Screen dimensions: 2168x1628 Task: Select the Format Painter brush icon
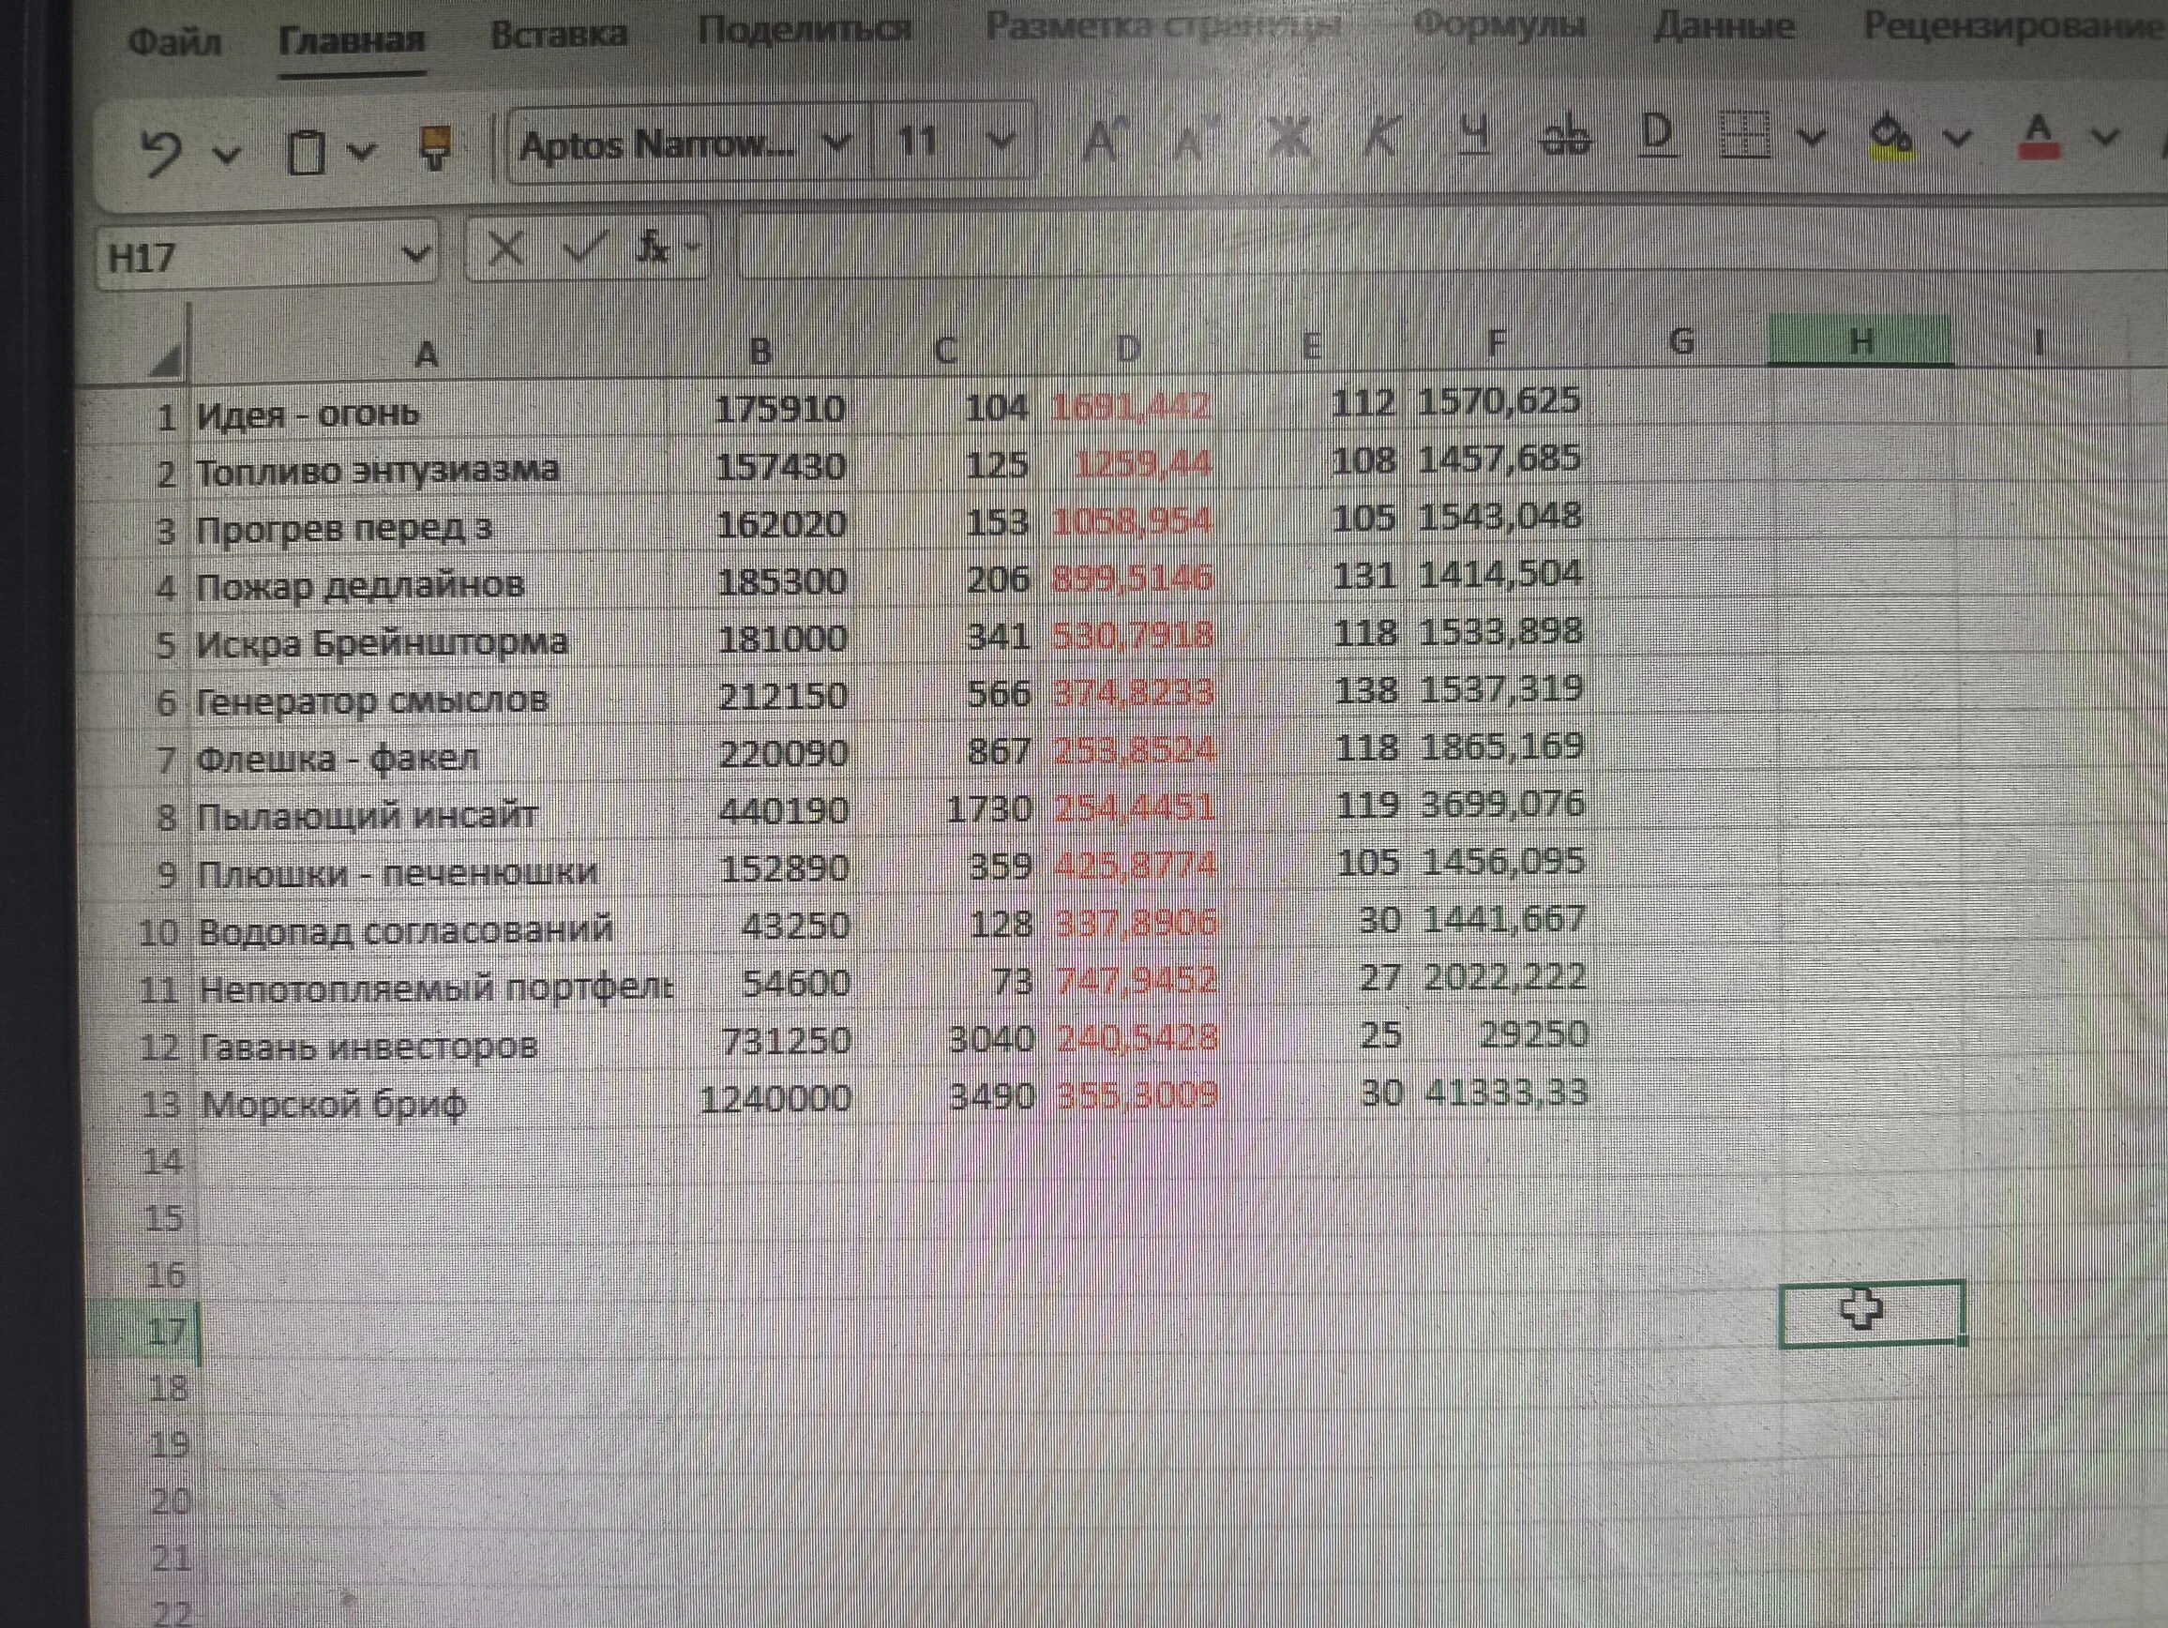coord(434,148)
